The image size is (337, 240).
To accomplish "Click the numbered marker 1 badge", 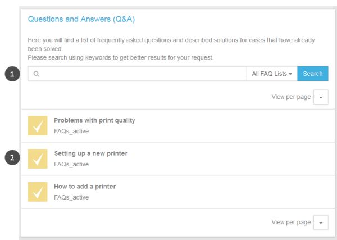I will [x=12, y=74].
